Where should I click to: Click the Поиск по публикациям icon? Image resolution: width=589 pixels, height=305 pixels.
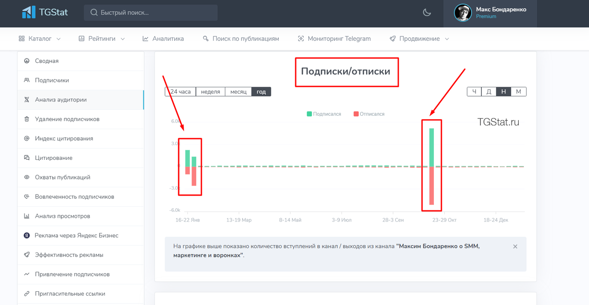click(206, 39)
